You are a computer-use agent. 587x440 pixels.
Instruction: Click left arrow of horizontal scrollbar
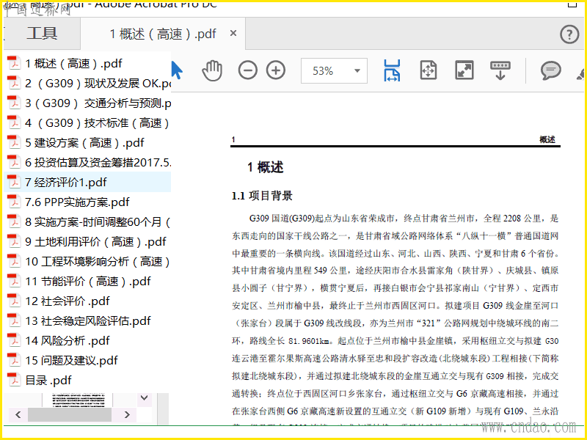pos(18,414)
